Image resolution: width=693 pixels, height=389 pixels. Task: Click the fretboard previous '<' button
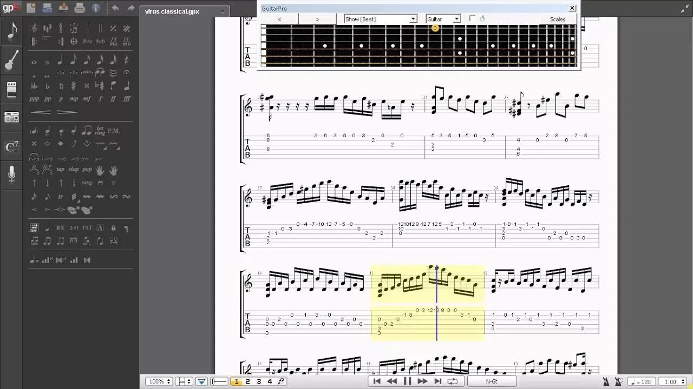[279, 19]
